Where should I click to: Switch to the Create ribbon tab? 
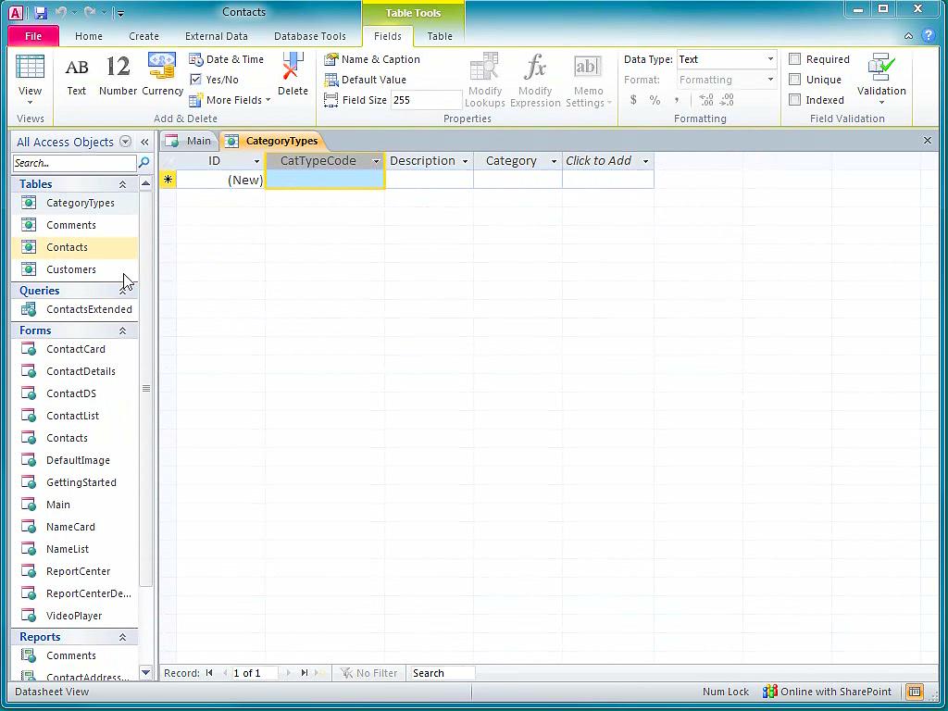click(x=143, y=36)
